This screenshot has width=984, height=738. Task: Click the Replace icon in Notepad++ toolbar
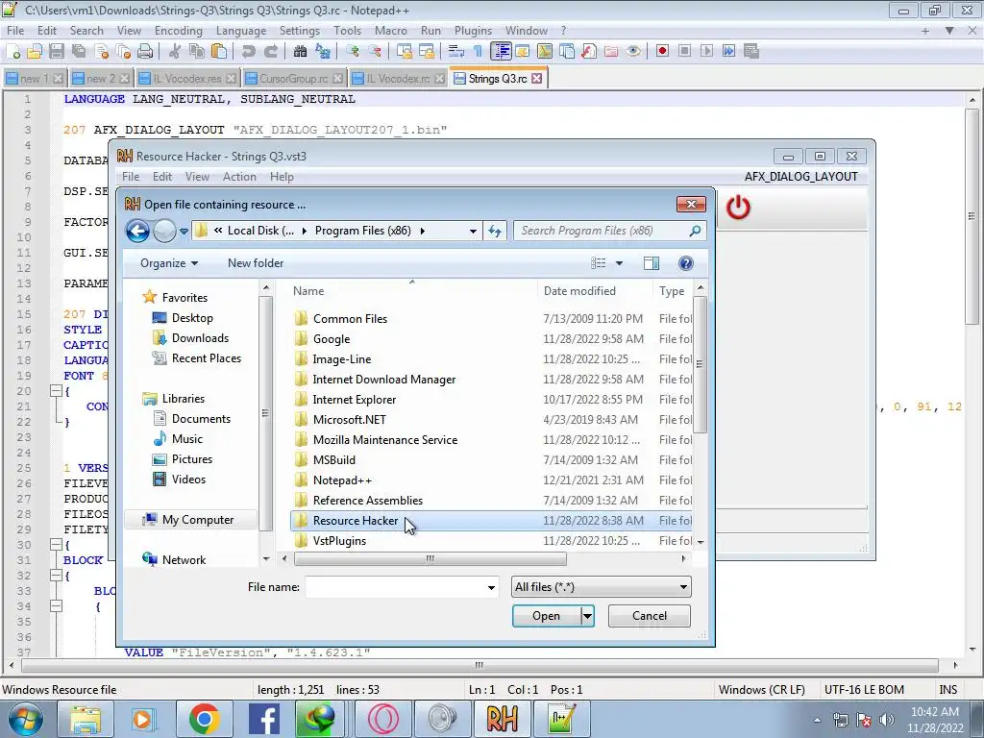323,52
